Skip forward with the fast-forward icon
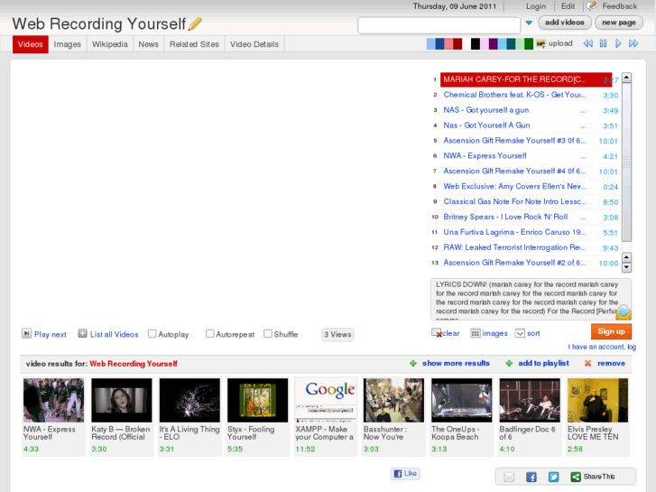Screen dimensions: 656x492 (x=633, y=43)
